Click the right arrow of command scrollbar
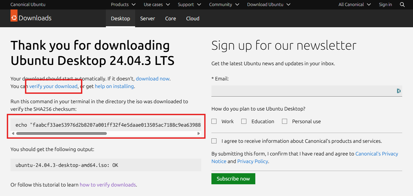Image resolution: width=413 pixels, height=196 pixels. point(199,134)
